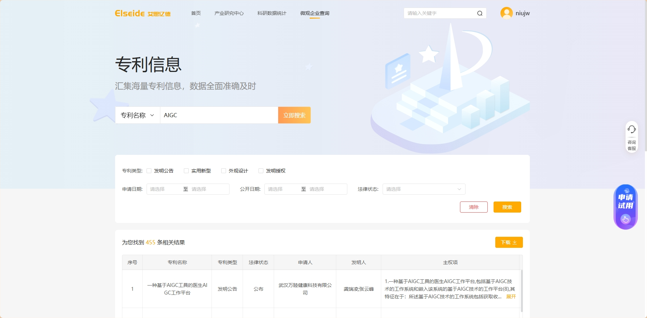
Task: Go to 首页 in the navigation
Action: 196,13
